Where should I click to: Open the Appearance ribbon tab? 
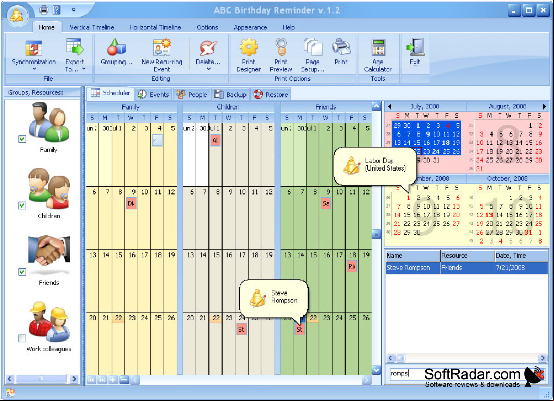[x=250, y=27]
